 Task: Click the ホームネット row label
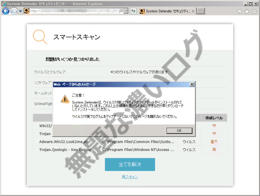coord(43,93)
